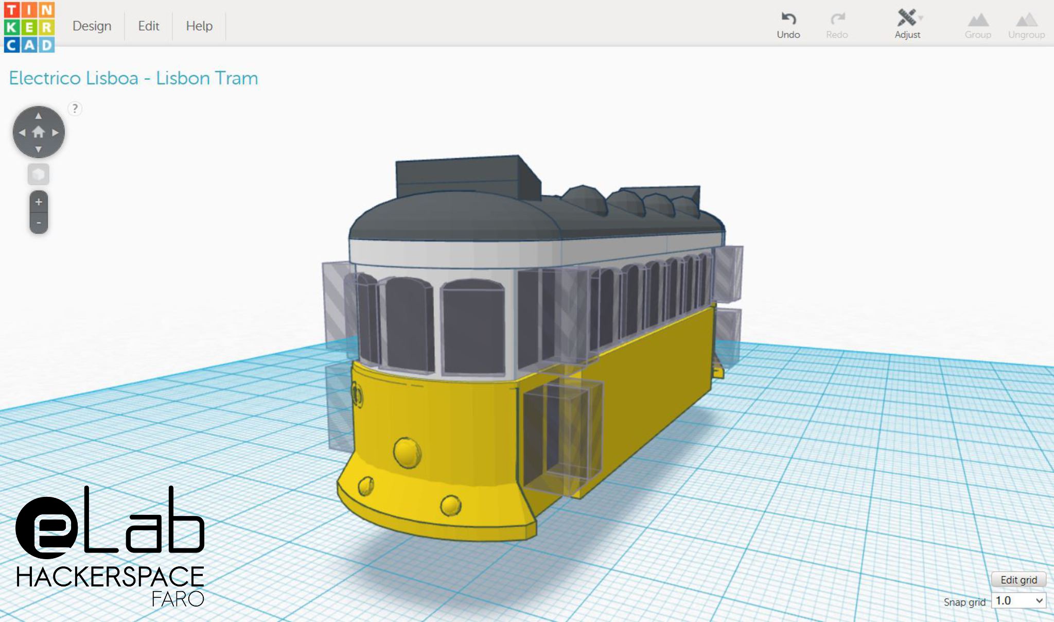Click the Ungroup shapes icon
The image size is (1054, 622).
coord(1026,20)
